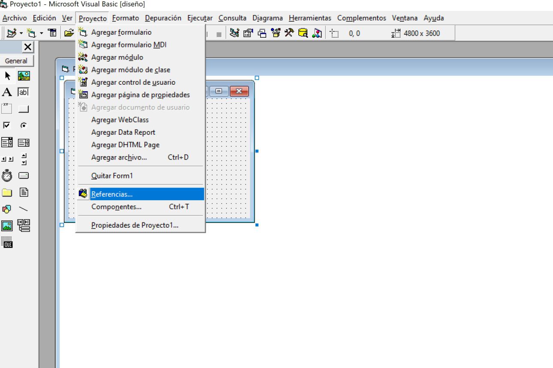Image resolution: width=553 pixels, height=368 pixels.
Task: Open the Formato menu
Action: 126,18
